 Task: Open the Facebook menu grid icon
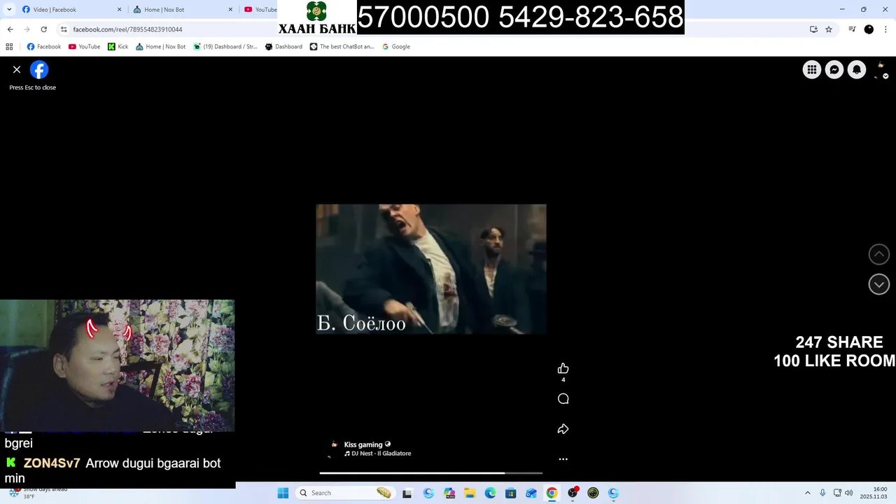coord(811,69)
